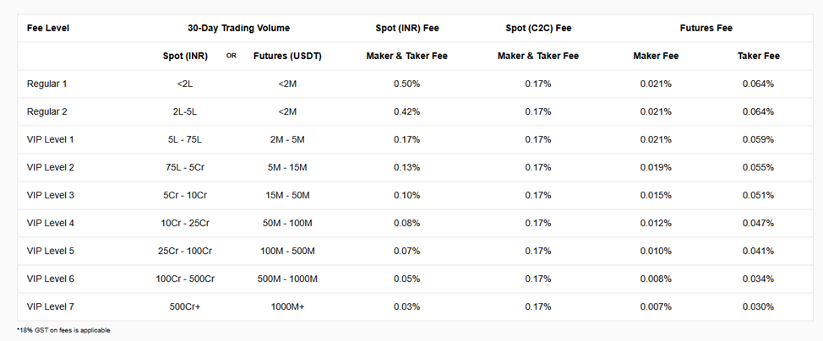
Task: Select the VIP Level 7 row label
Action: [51, 306]
